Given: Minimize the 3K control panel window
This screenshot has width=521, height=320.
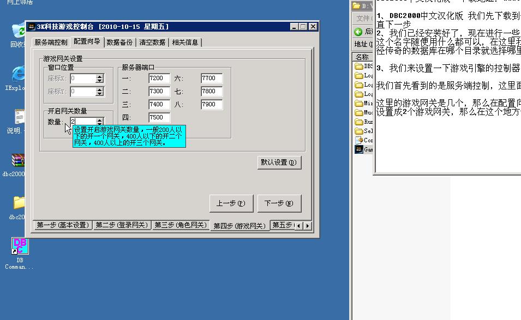Looking at the screenshot, I should [x=294, y=27].
